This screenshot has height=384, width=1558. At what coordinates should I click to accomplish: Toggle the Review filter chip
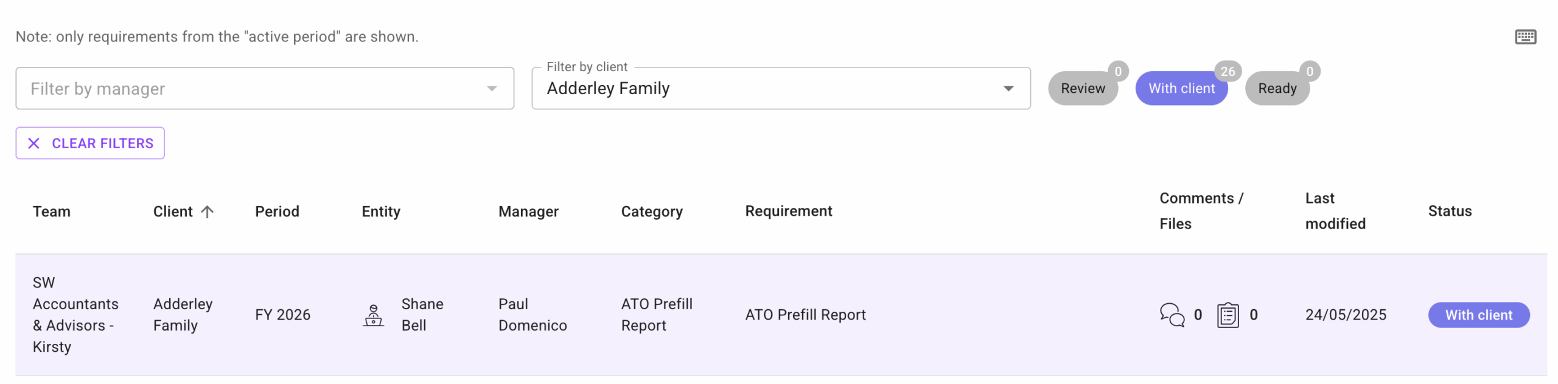tap(1083, 88)
